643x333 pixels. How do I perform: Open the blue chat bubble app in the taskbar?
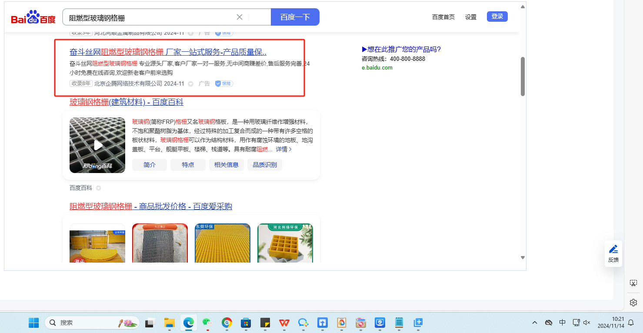click(303, 323)
